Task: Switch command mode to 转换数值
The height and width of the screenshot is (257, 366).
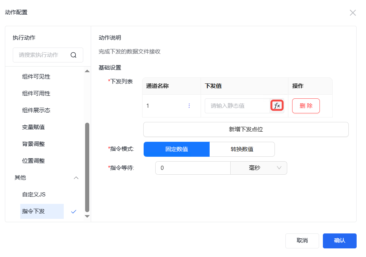Action: pos(242,149)
